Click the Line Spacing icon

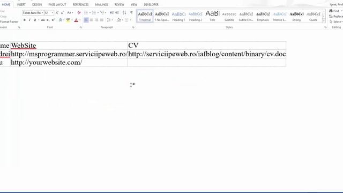click(109, 20)
